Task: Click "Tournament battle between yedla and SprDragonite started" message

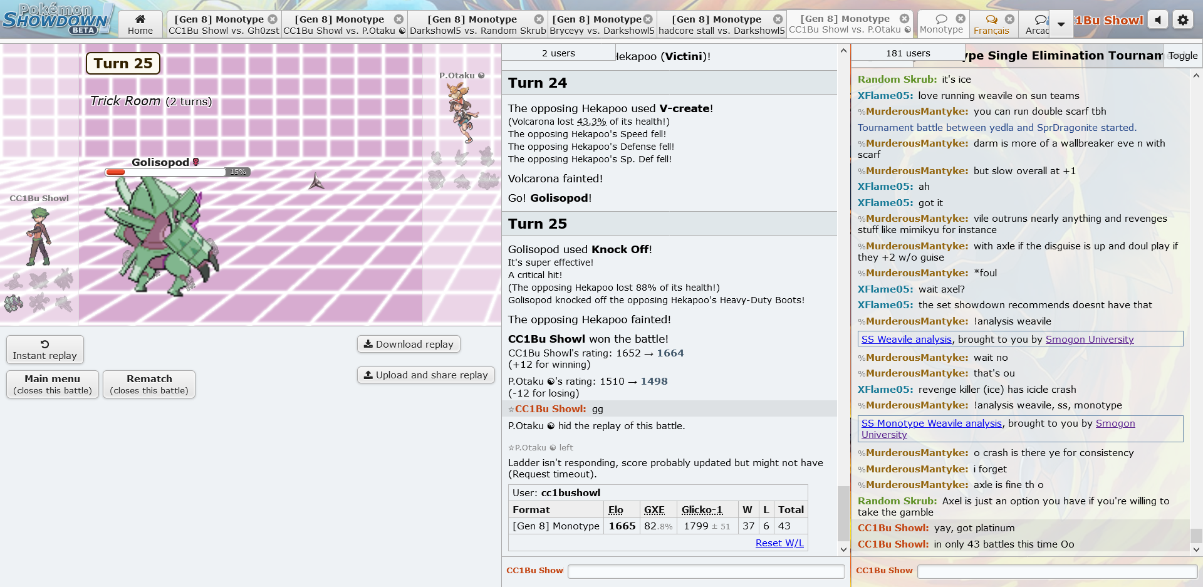Action: [997, 127]
